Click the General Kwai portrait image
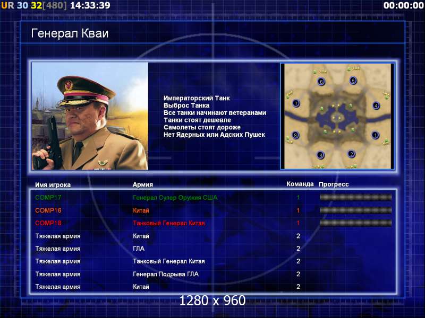This screenshot has width=425, height=318. (90, 116)
